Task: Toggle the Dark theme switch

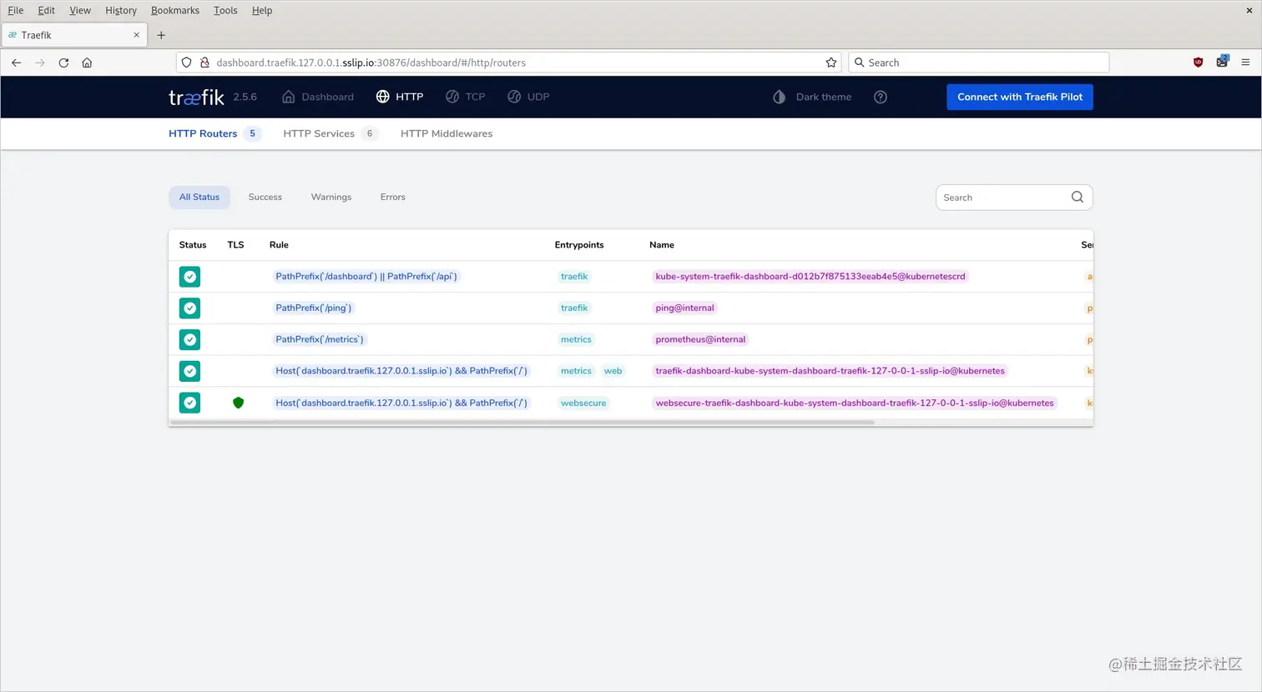Action: [812, 97]
